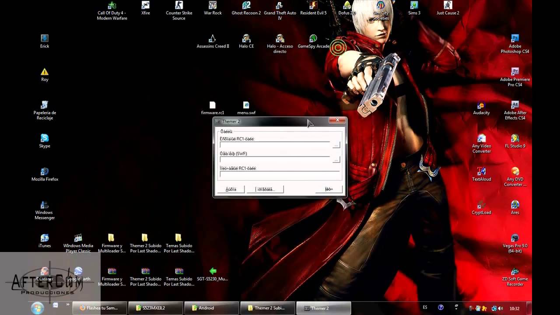Open Halo - Acceso directo shortcut
This screenshot has width=560, height=315.
pyautogui.click(x=280, y=44)
